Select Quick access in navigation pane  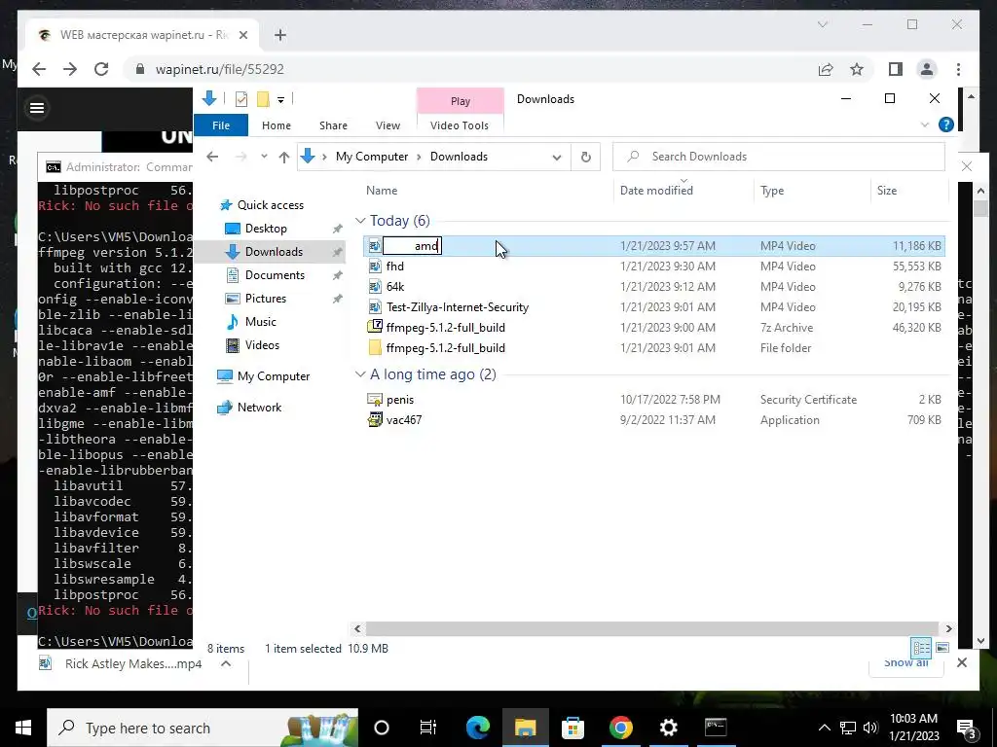[x=271, y=205]
